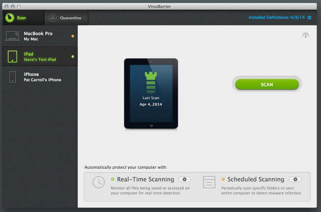This screenshot has width=321, height=212.
Task: Select iPad Steve's Test iPad
Action: click(40, 56)
